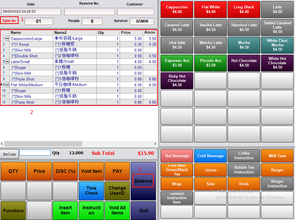Viewport: 295px width, 220px height.
Task: Click the People count field
Action: 92,21
